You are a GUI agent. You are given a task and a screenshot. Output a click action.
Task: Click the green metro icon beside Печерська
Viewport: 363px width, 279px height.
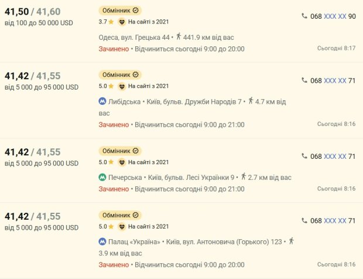click(102, 177)
